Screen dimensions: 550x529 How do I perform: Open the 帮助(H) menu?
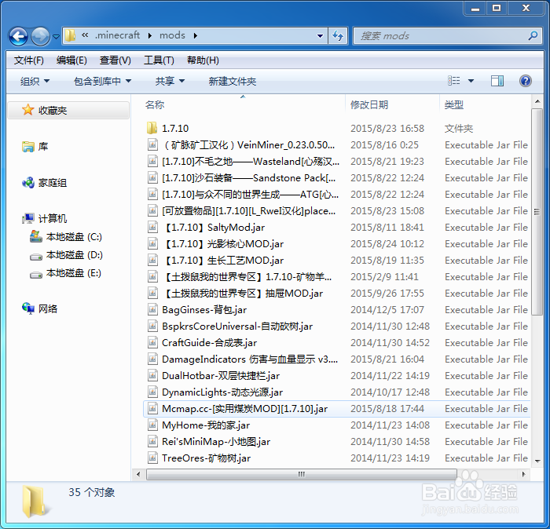click(x=203, y=60)
